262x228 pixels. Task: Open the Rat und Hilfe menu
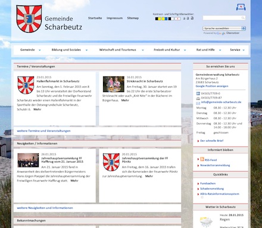click(205, 50)
